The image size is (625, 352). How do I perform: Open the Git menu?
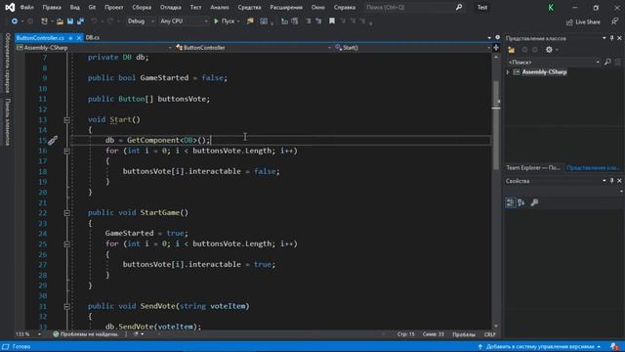point(92,7)
